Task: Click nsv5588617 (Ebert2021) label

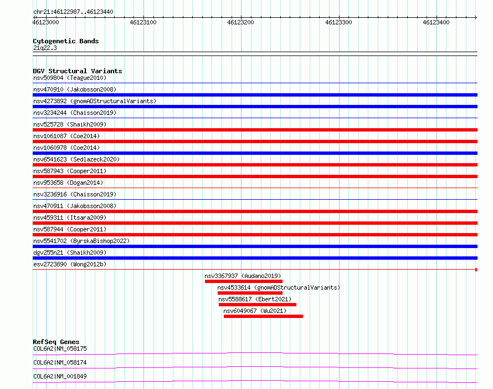Action: (255, 299)
